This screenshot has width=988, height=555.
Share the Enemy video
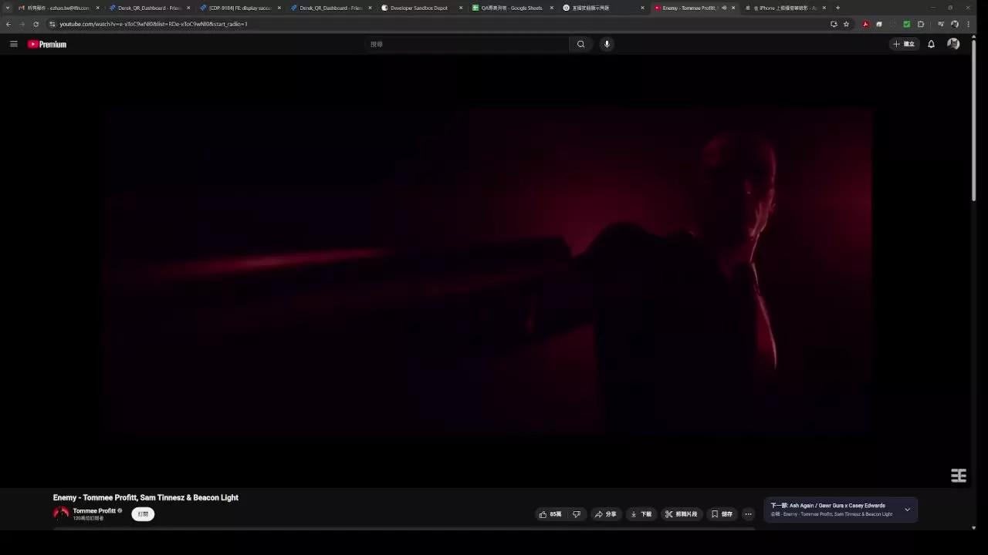coord(605,514)
